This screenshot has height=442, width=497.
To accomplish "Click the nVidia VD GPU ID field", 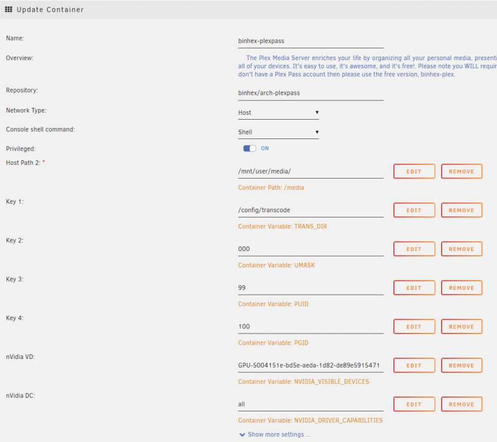I will (311, 365).
